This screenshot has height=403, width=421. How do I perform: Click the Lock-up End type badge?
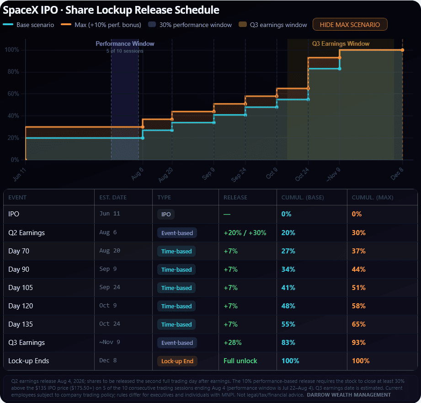(177, 361)
